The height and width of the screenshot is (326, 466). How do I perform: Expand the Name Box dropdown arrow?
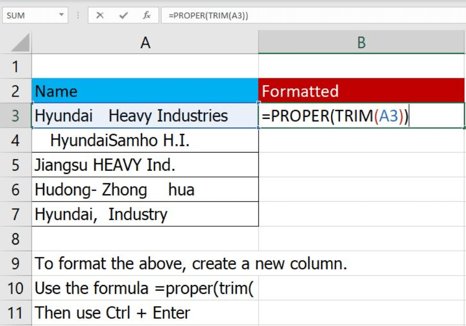[62, 16]
